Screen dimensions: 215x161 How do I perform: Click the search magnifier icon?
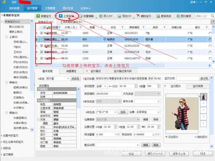(x=212, y=16)
